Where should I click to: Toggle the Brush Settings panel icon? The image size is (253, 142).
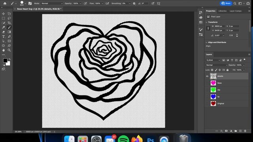pos(30,4)
